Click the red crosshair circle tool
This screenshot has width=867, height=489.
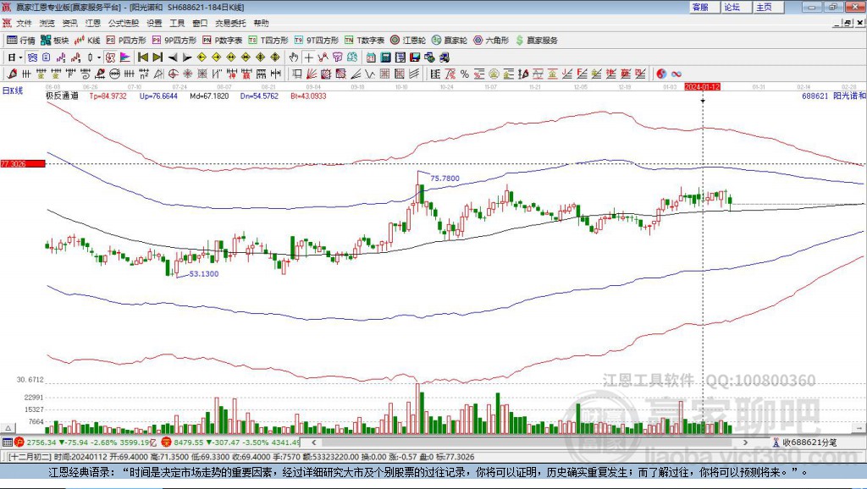pyautogui.click(x=173, y=74)
